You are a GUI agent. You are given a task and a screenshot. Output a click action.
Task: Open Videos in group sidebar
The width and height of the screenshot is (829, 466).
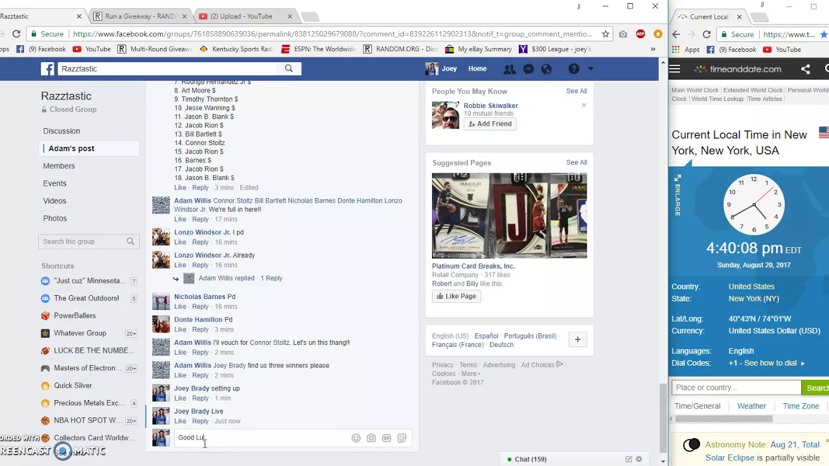55,201
